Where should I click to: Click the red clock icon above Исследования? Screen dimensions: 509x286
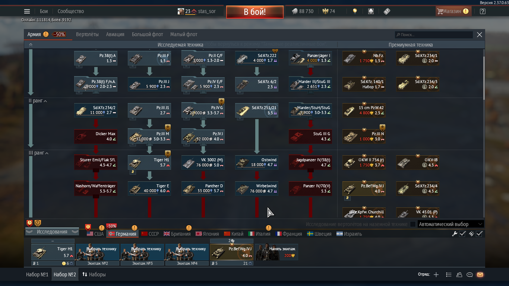point(29,223)
